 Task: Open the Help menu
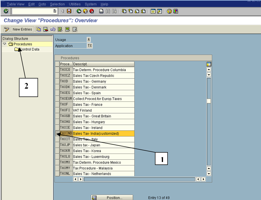pos(104,4)
